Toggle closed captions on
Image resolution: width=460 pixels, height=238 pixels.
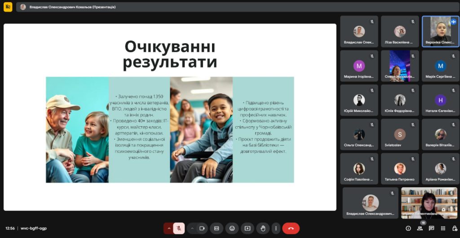coord(217,228)
